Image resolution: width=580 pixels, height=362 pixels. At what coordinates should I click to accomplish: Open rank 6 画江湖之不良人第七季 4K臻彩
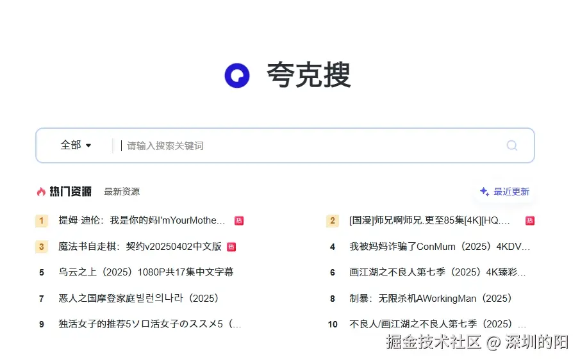click(437, 272)
